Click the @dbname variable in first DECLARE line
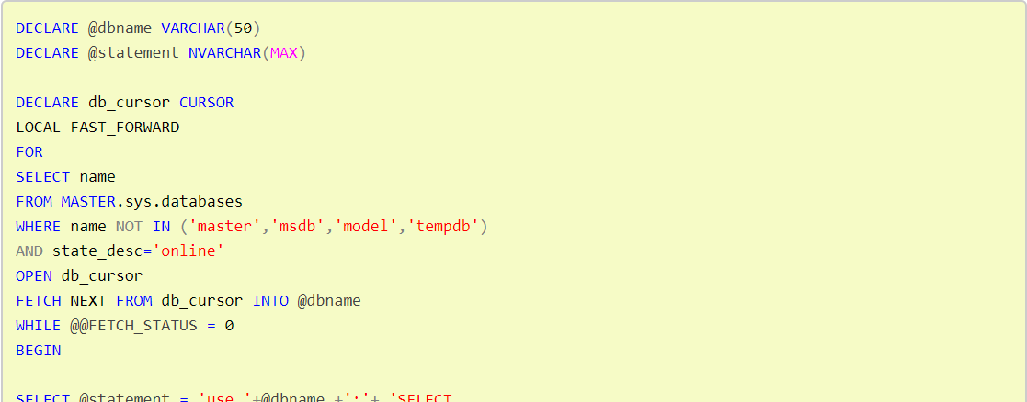The image size is (1027, 402). tap(120, 28)
